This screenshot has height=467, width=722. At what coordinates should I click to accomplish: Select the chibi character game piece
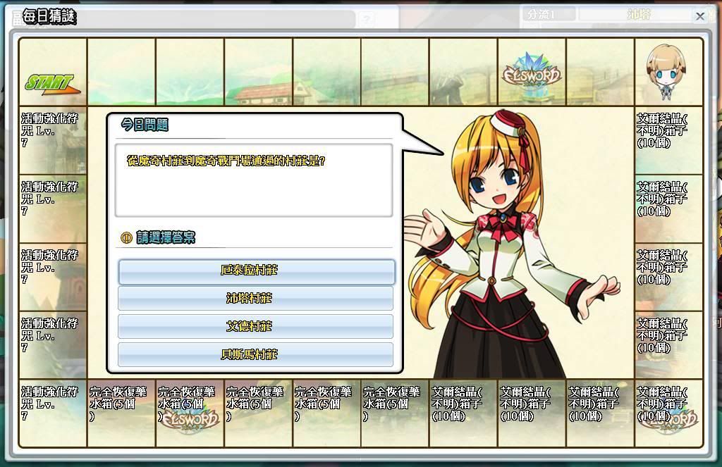pos(666,71)
